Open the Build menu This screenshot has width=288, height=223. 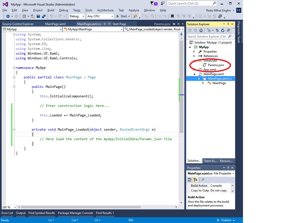click(51, 10)
